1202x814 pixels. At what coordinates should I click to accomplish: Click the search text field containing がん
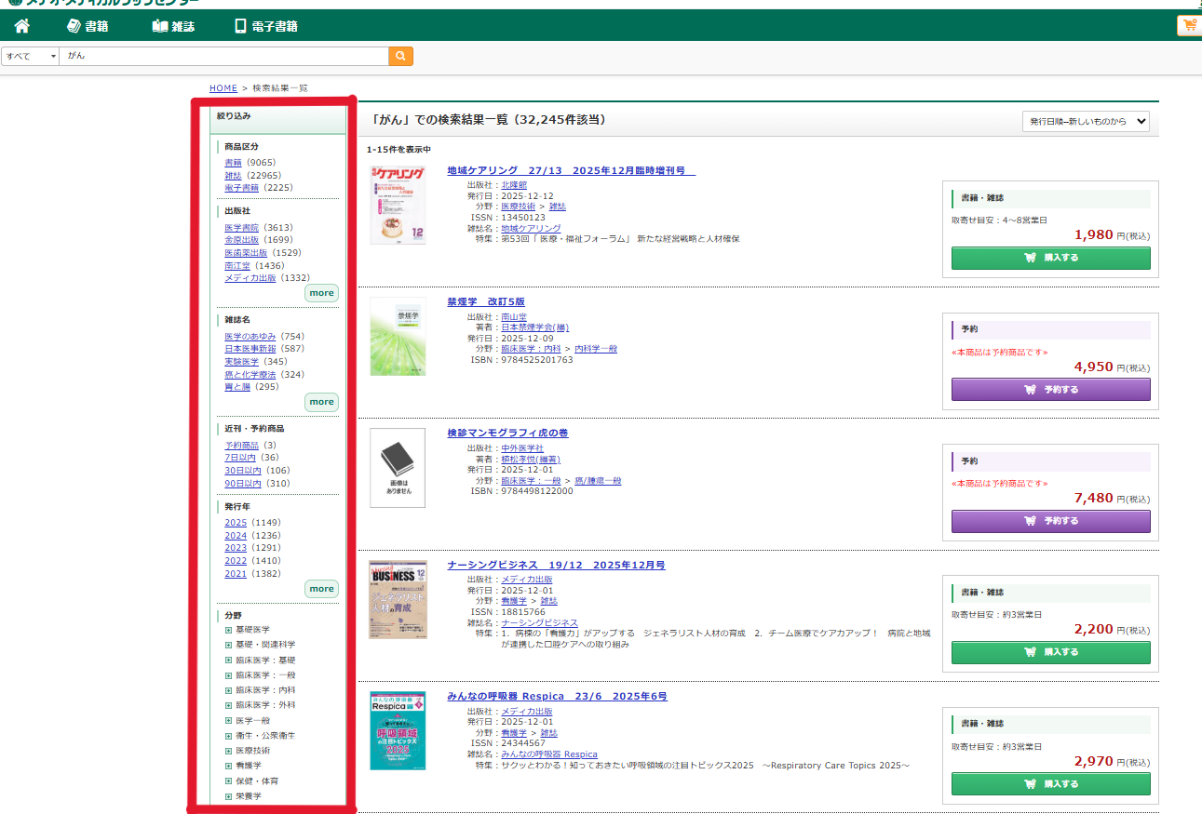tap(223, 57)
